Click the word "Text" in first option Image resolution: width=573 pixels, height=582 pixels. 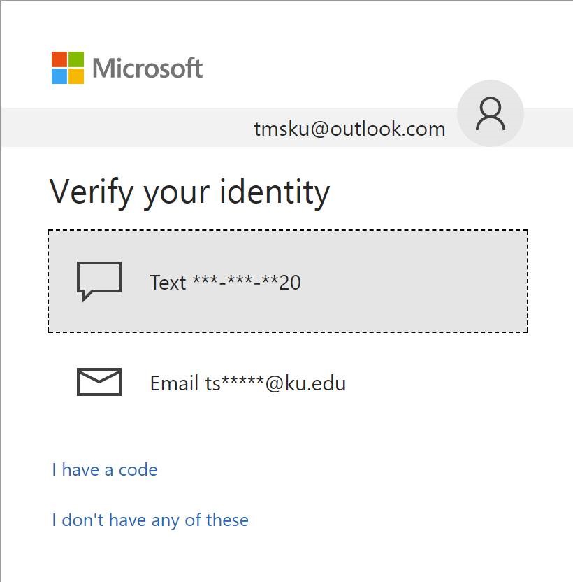click(x=168, y=283)
